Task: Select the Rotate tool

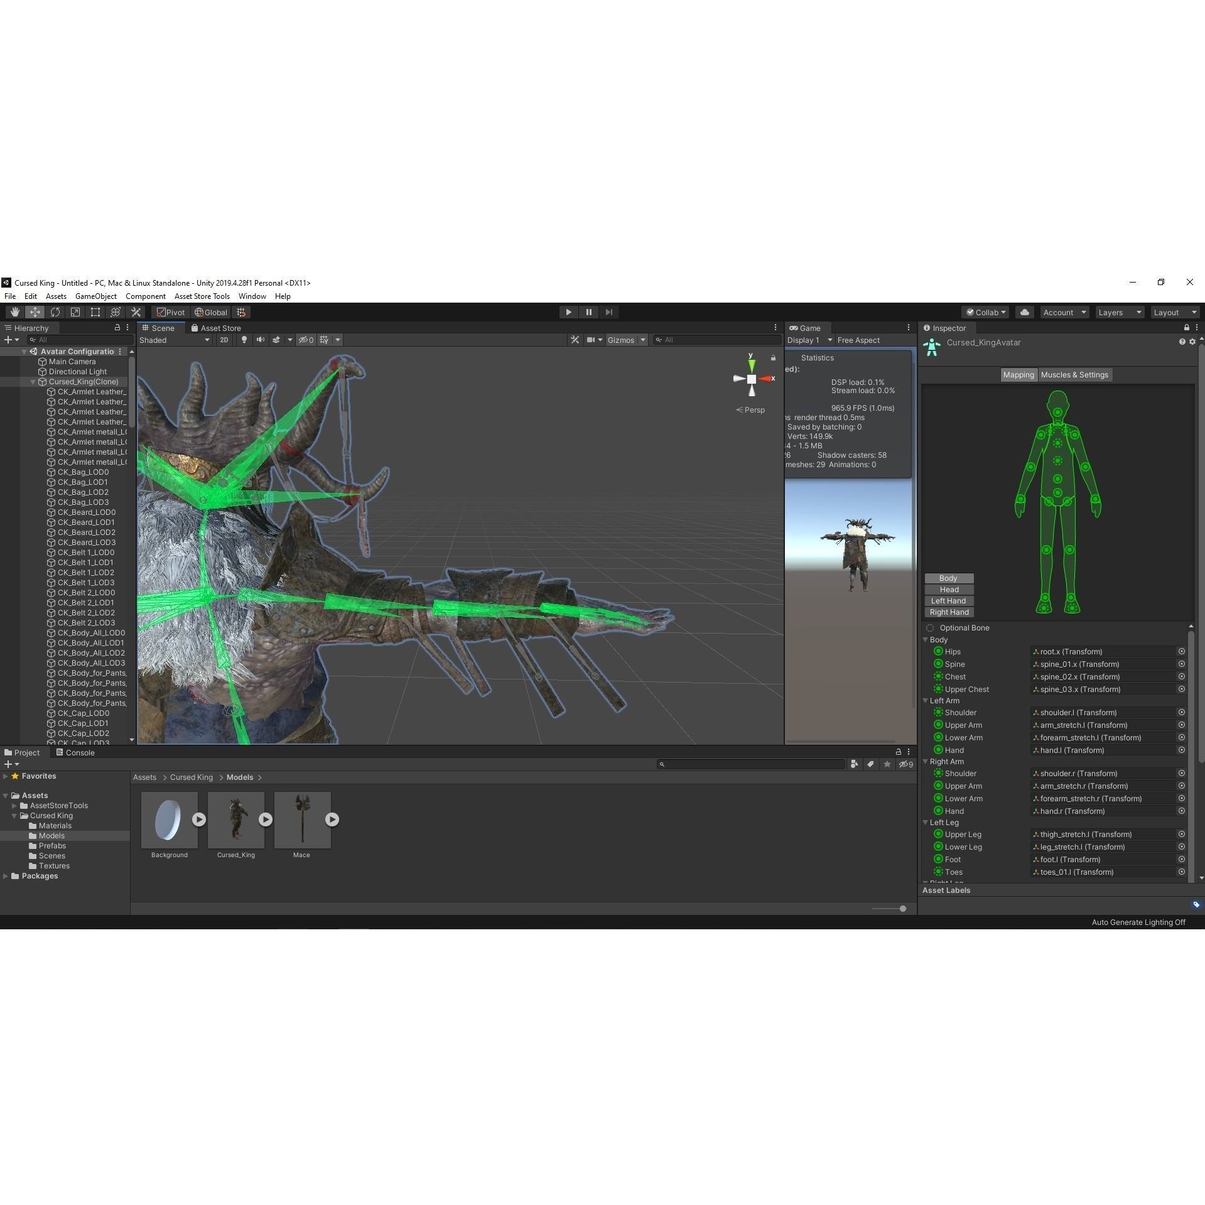Action: tap(55, 312)
